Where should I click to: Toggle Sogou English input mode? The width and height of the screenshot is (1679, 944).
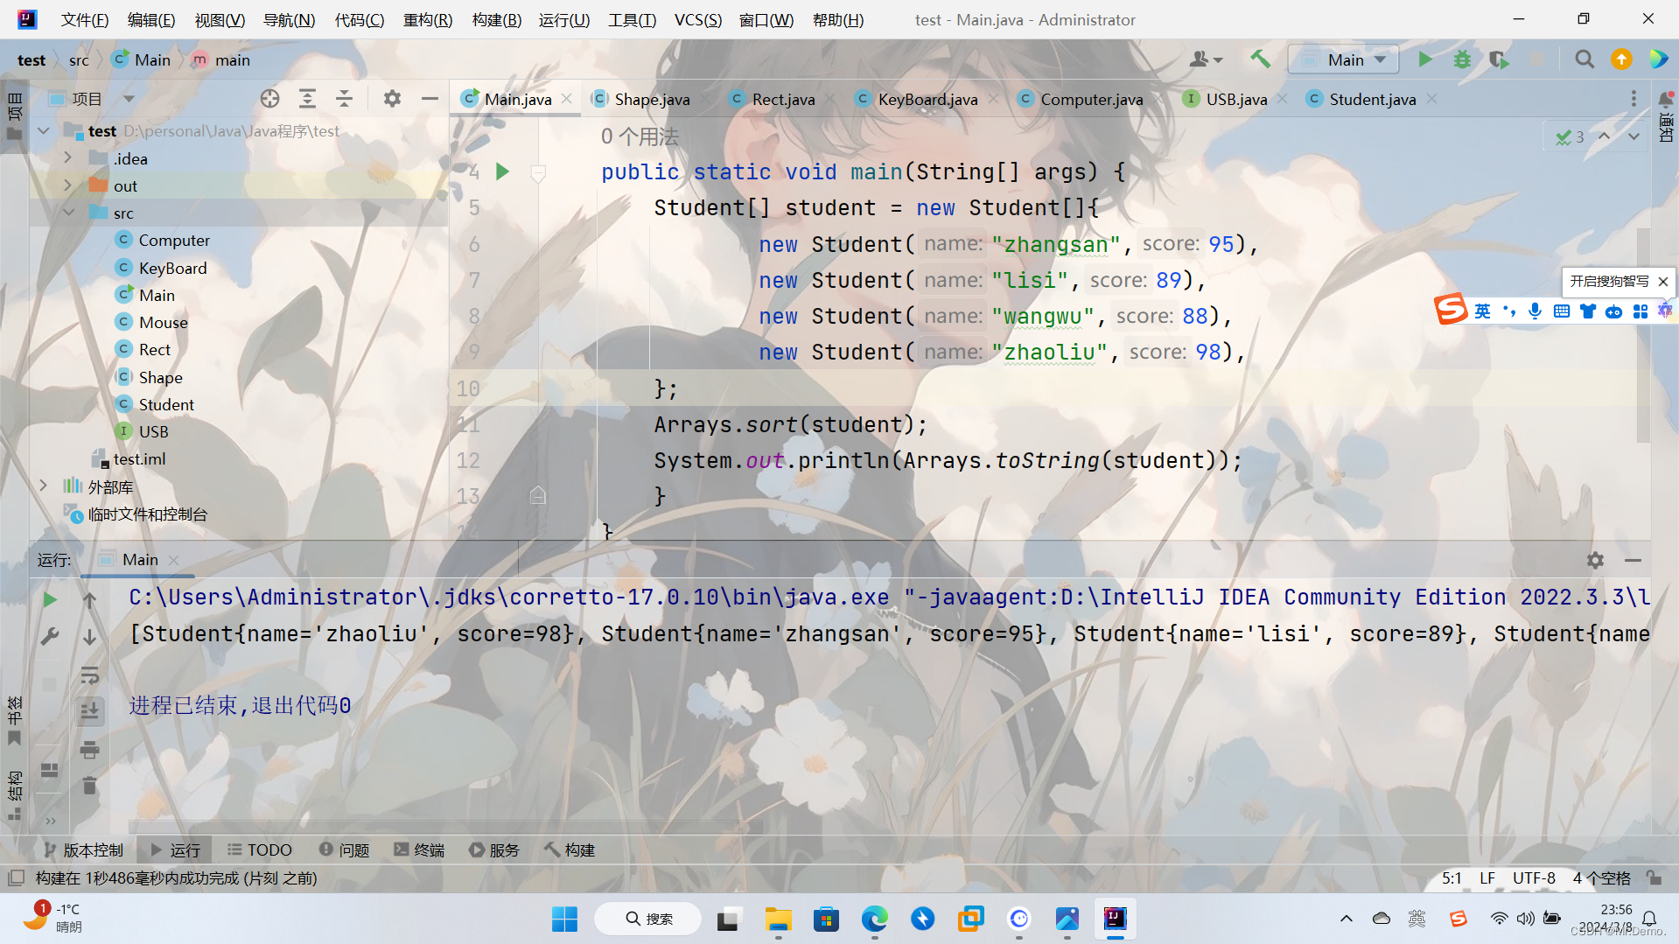[x=1482, y=311]
